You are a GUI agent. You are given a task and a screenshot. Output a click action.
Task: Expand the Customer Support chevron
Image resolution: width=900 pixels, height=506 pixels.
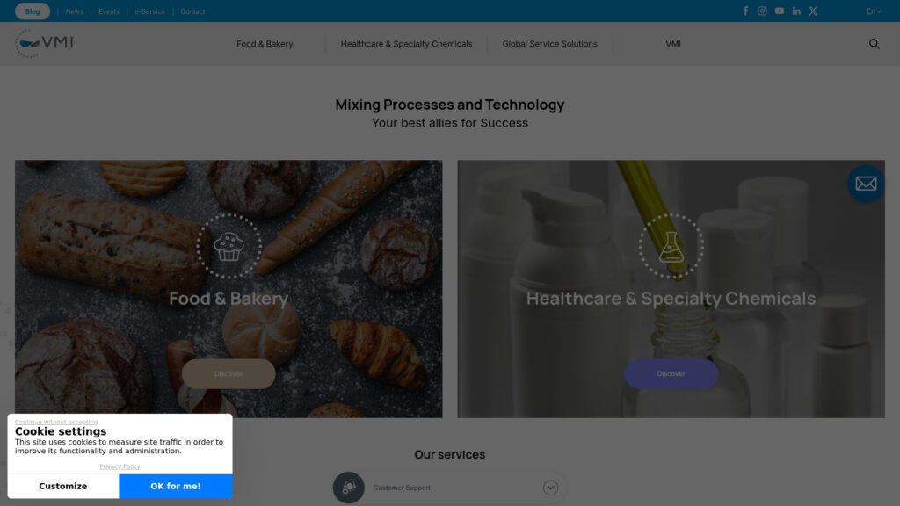click(550, 488)
